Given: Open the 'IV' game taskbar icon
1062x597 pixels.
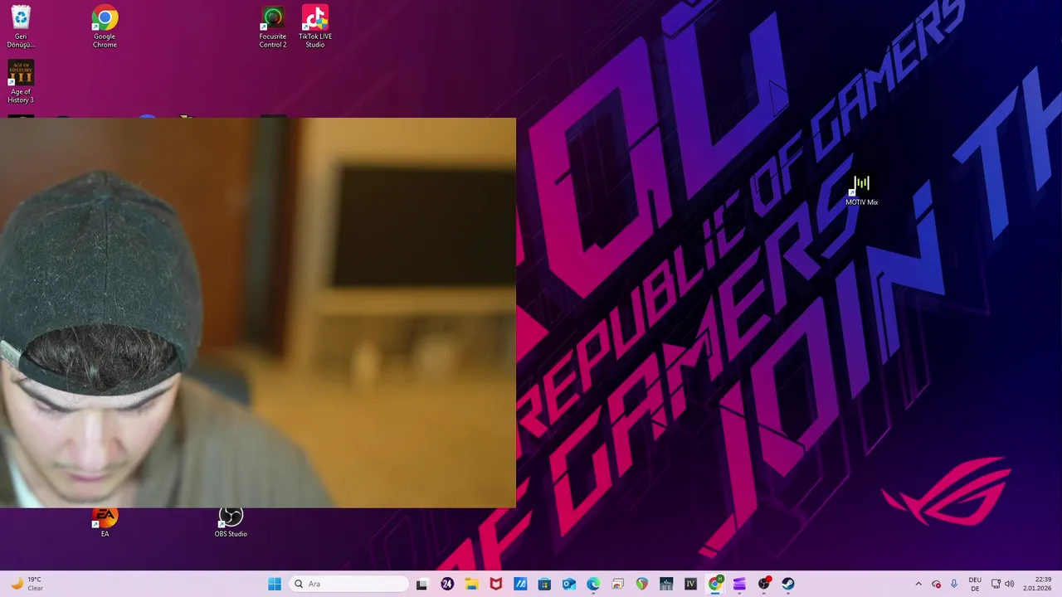Looking at the screenshot, I should pyautogui.click(x=690, y=584).
